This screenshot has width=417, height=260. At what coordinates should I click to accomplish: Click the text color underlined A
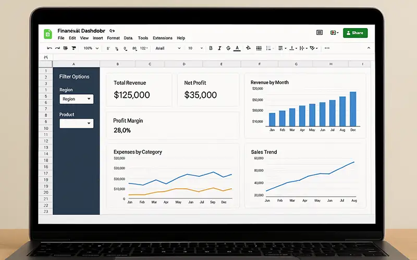coord(237,48)
